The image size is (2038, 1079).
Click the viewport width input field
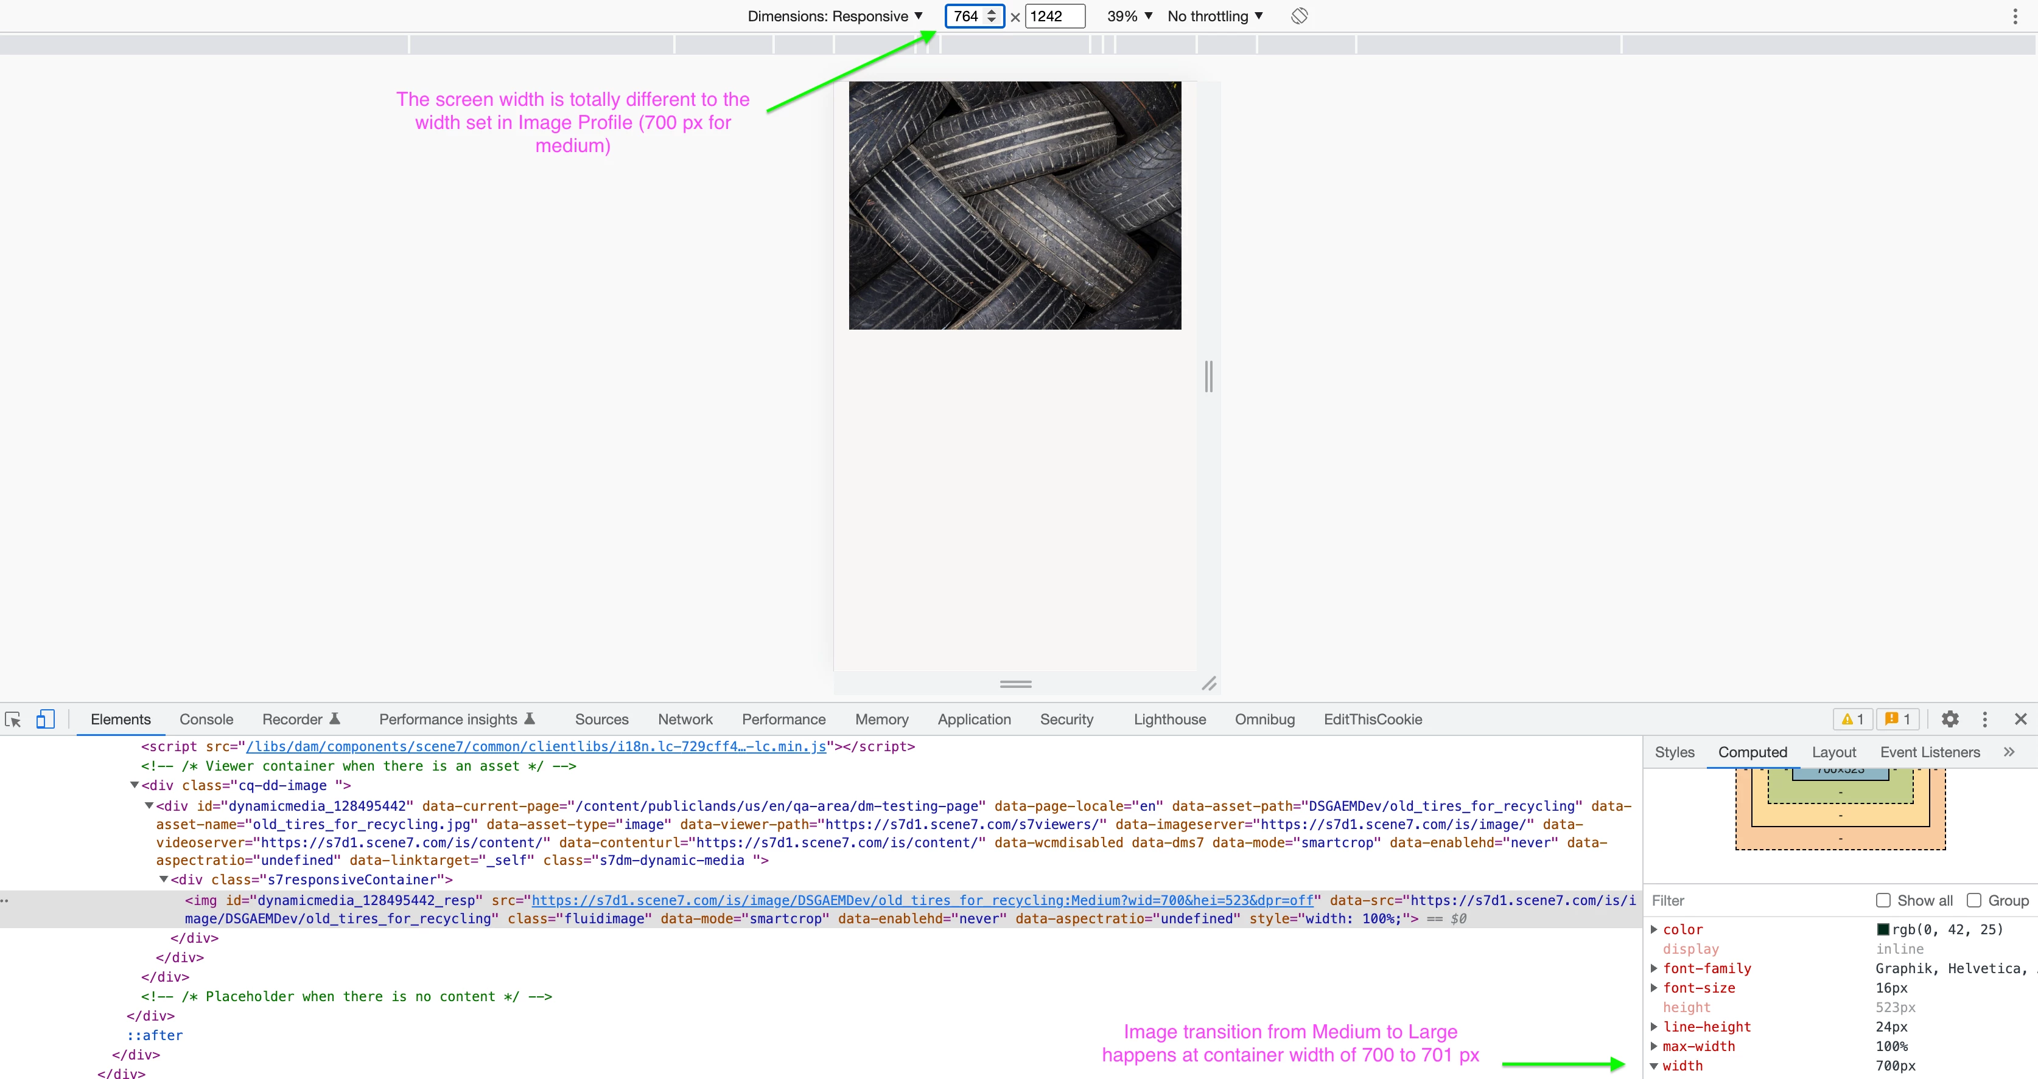(x=966, y=16)
